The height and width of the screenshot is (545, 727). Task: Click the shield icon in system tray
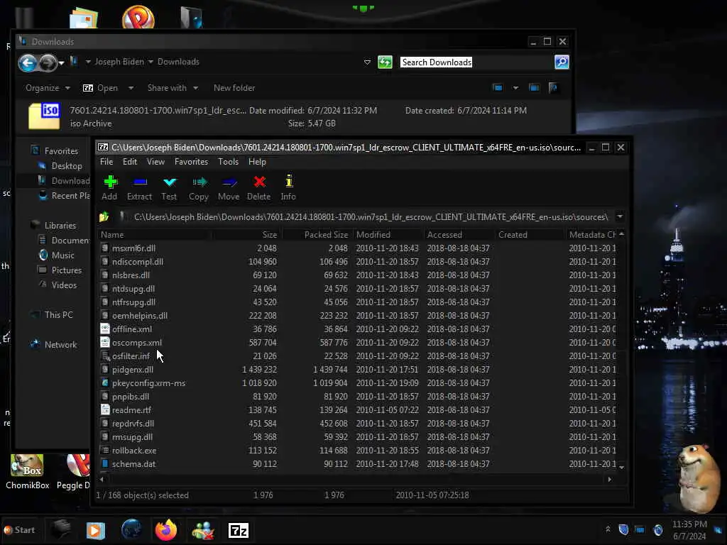[623, 529]
